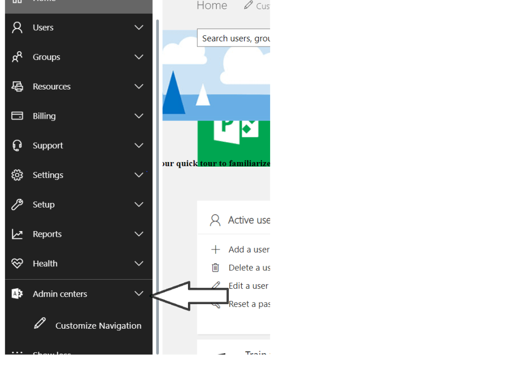Expand the Admin centers chevron
523x365 pixels.
[x=139, y=294]
